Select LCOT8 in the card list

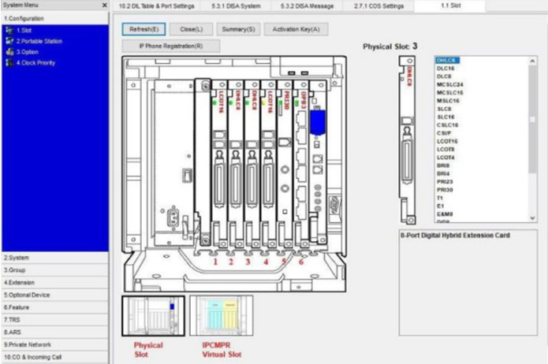point(445,150)
